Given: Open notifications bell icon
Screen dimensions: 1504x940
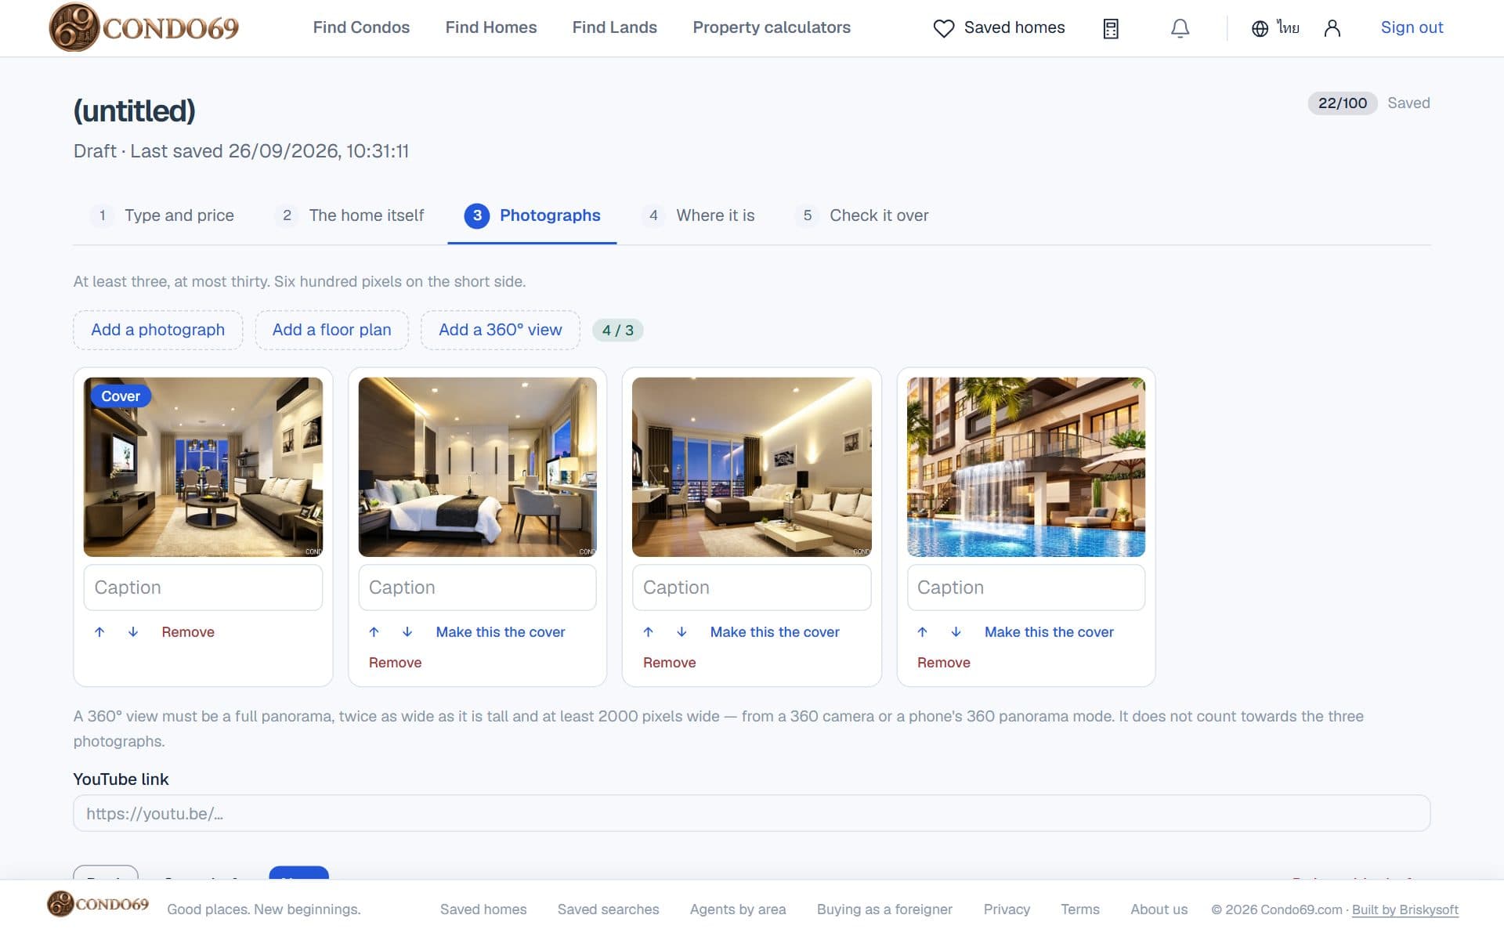Looking at the screenshot, I should [1180, 28].
